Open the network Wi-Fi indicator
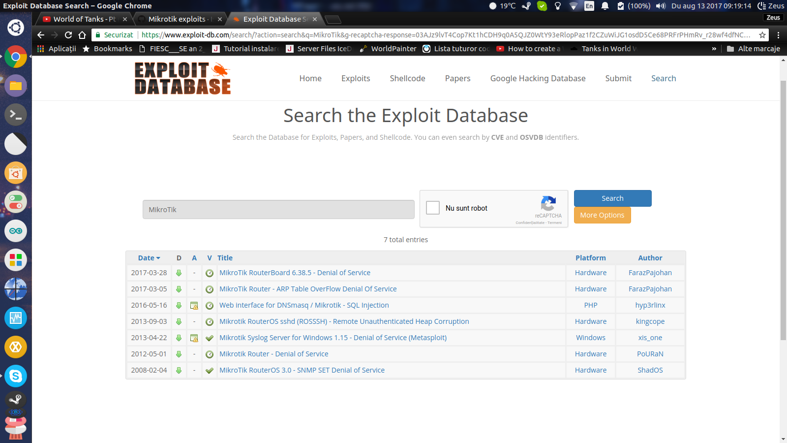The height and width of the screenshot is (443, 787). pyautogui.click(x=574, y=6)
